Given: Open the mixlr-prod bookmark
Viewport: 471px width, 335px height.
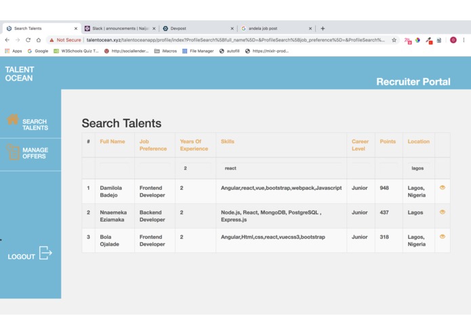Looking at the screenshot, I should (x=267, y=51).
